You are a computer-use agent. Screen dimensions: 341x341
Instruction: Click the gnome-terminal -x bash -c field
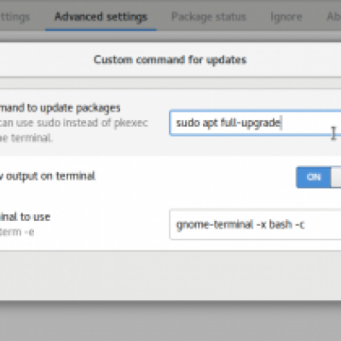(255, 224)
